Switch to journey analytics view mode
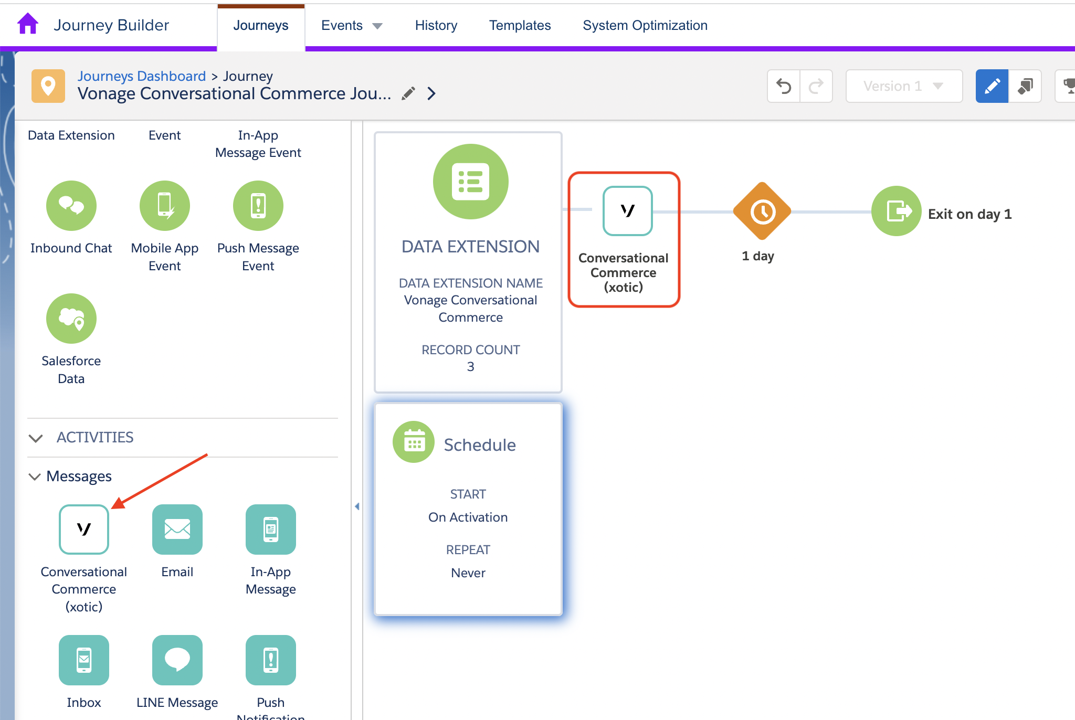 click(1026, 86)
